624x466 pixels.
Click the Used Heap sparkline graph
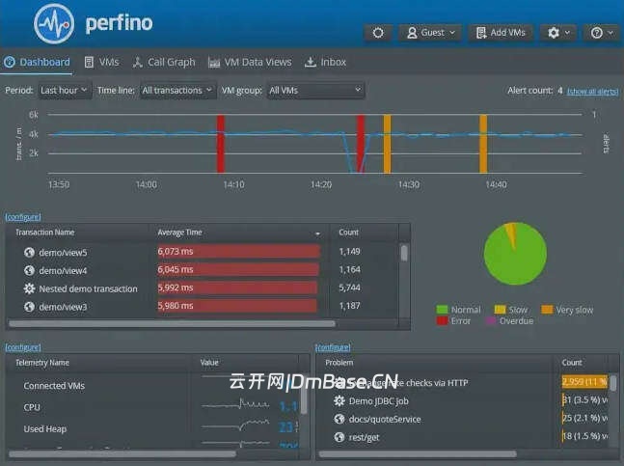pos(235,425)
